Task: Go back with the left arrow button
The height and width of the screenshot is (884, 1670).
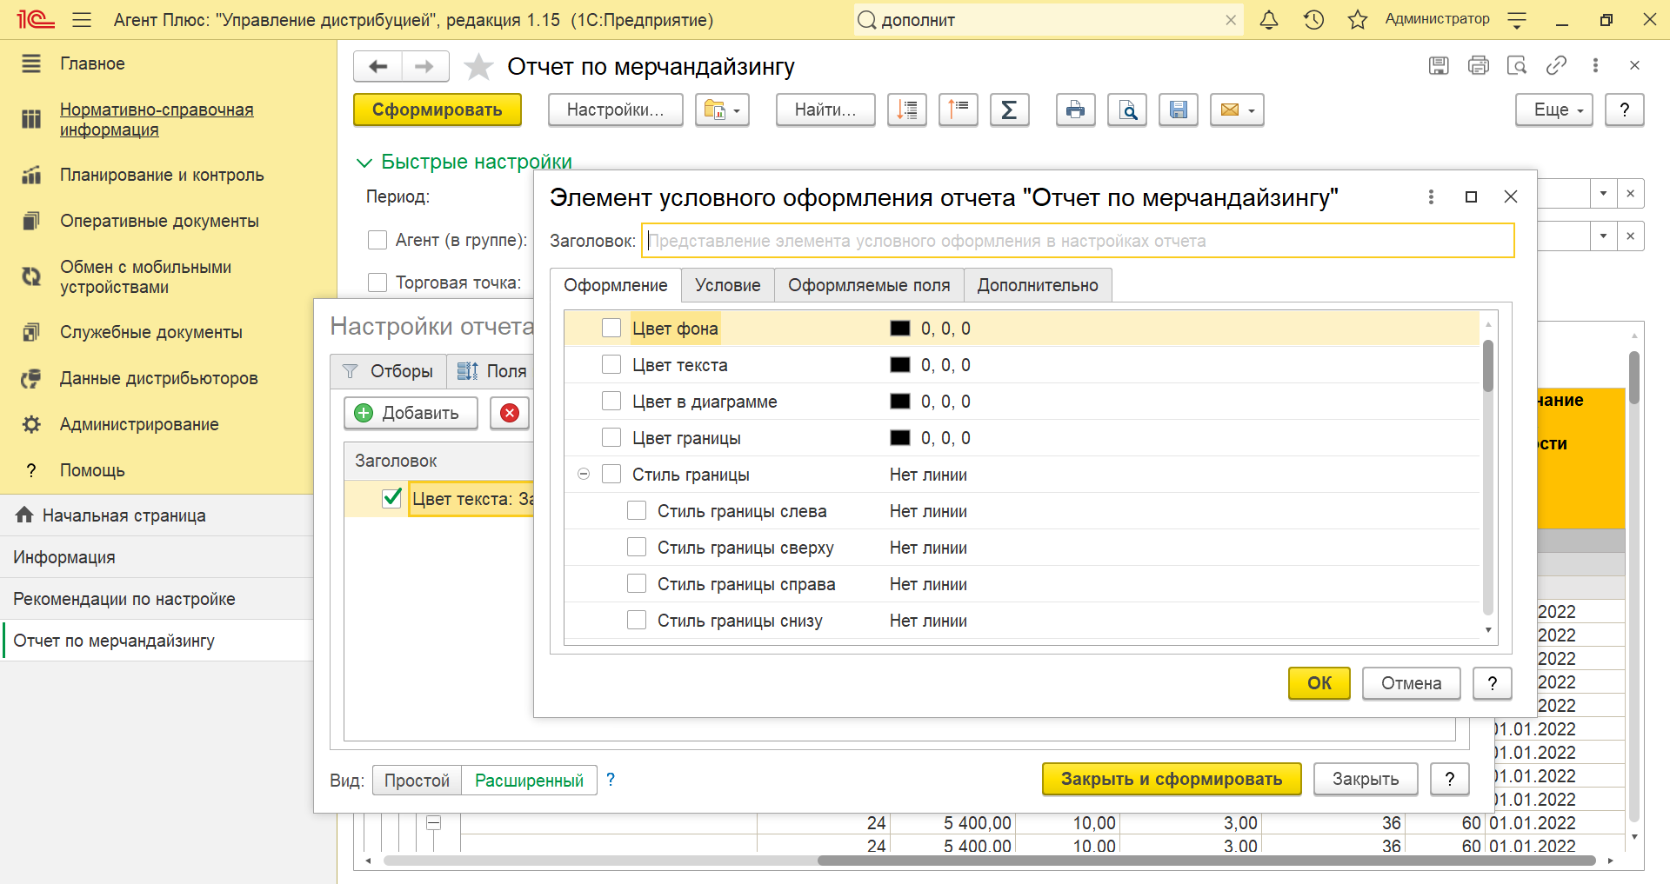Action: 378,66
